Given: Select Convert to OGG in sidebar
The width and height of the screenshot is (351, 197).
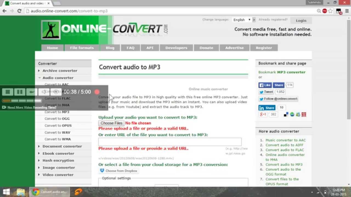Looking at the screenshot, I should click(57, 119).
